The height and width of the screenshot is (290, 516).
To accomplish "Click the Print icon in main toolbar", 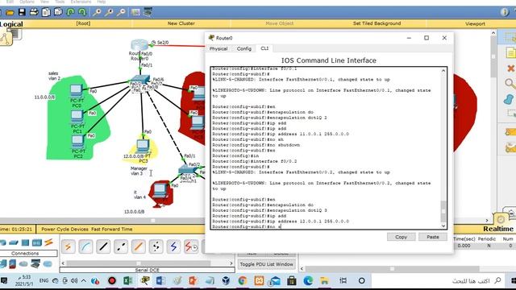I will [x=34, y=13].
